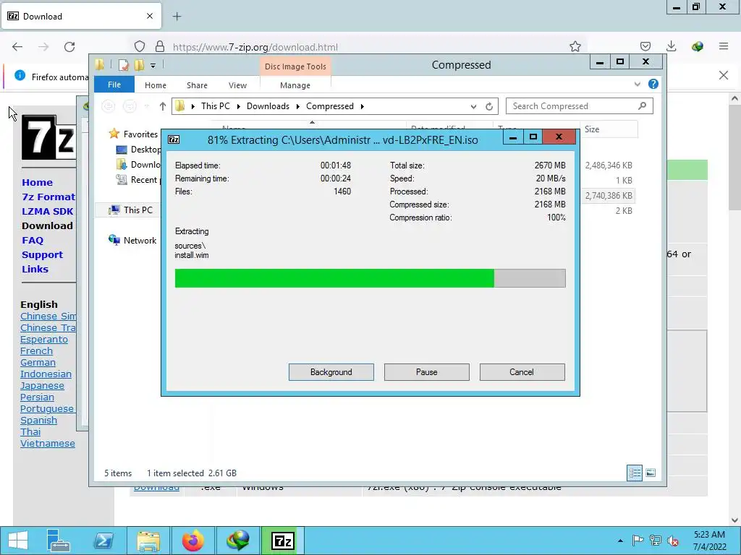Open the File menu in Explorer
The width and height of the screenshot is (741, 555).
pos(114,85)
